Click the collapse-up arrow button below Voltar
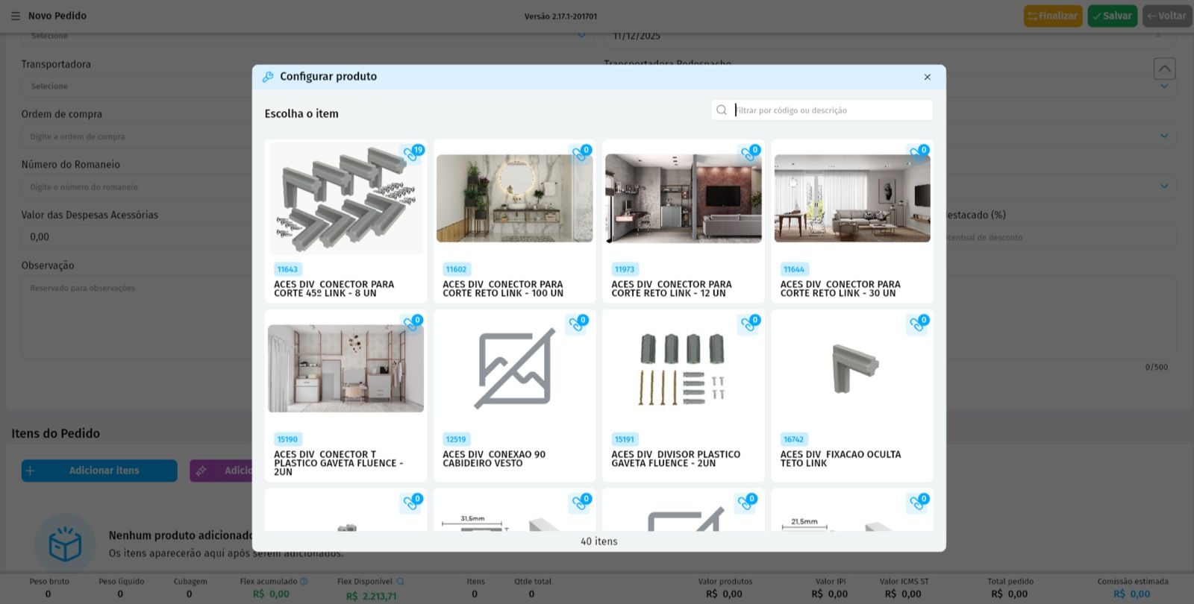The height and width of the screenshot is (604, 1194). (x=1164, y=69)
